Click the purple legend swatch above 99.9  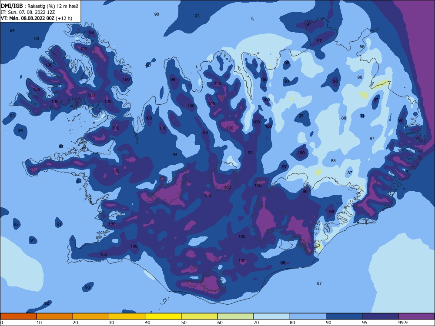point(416,316)
